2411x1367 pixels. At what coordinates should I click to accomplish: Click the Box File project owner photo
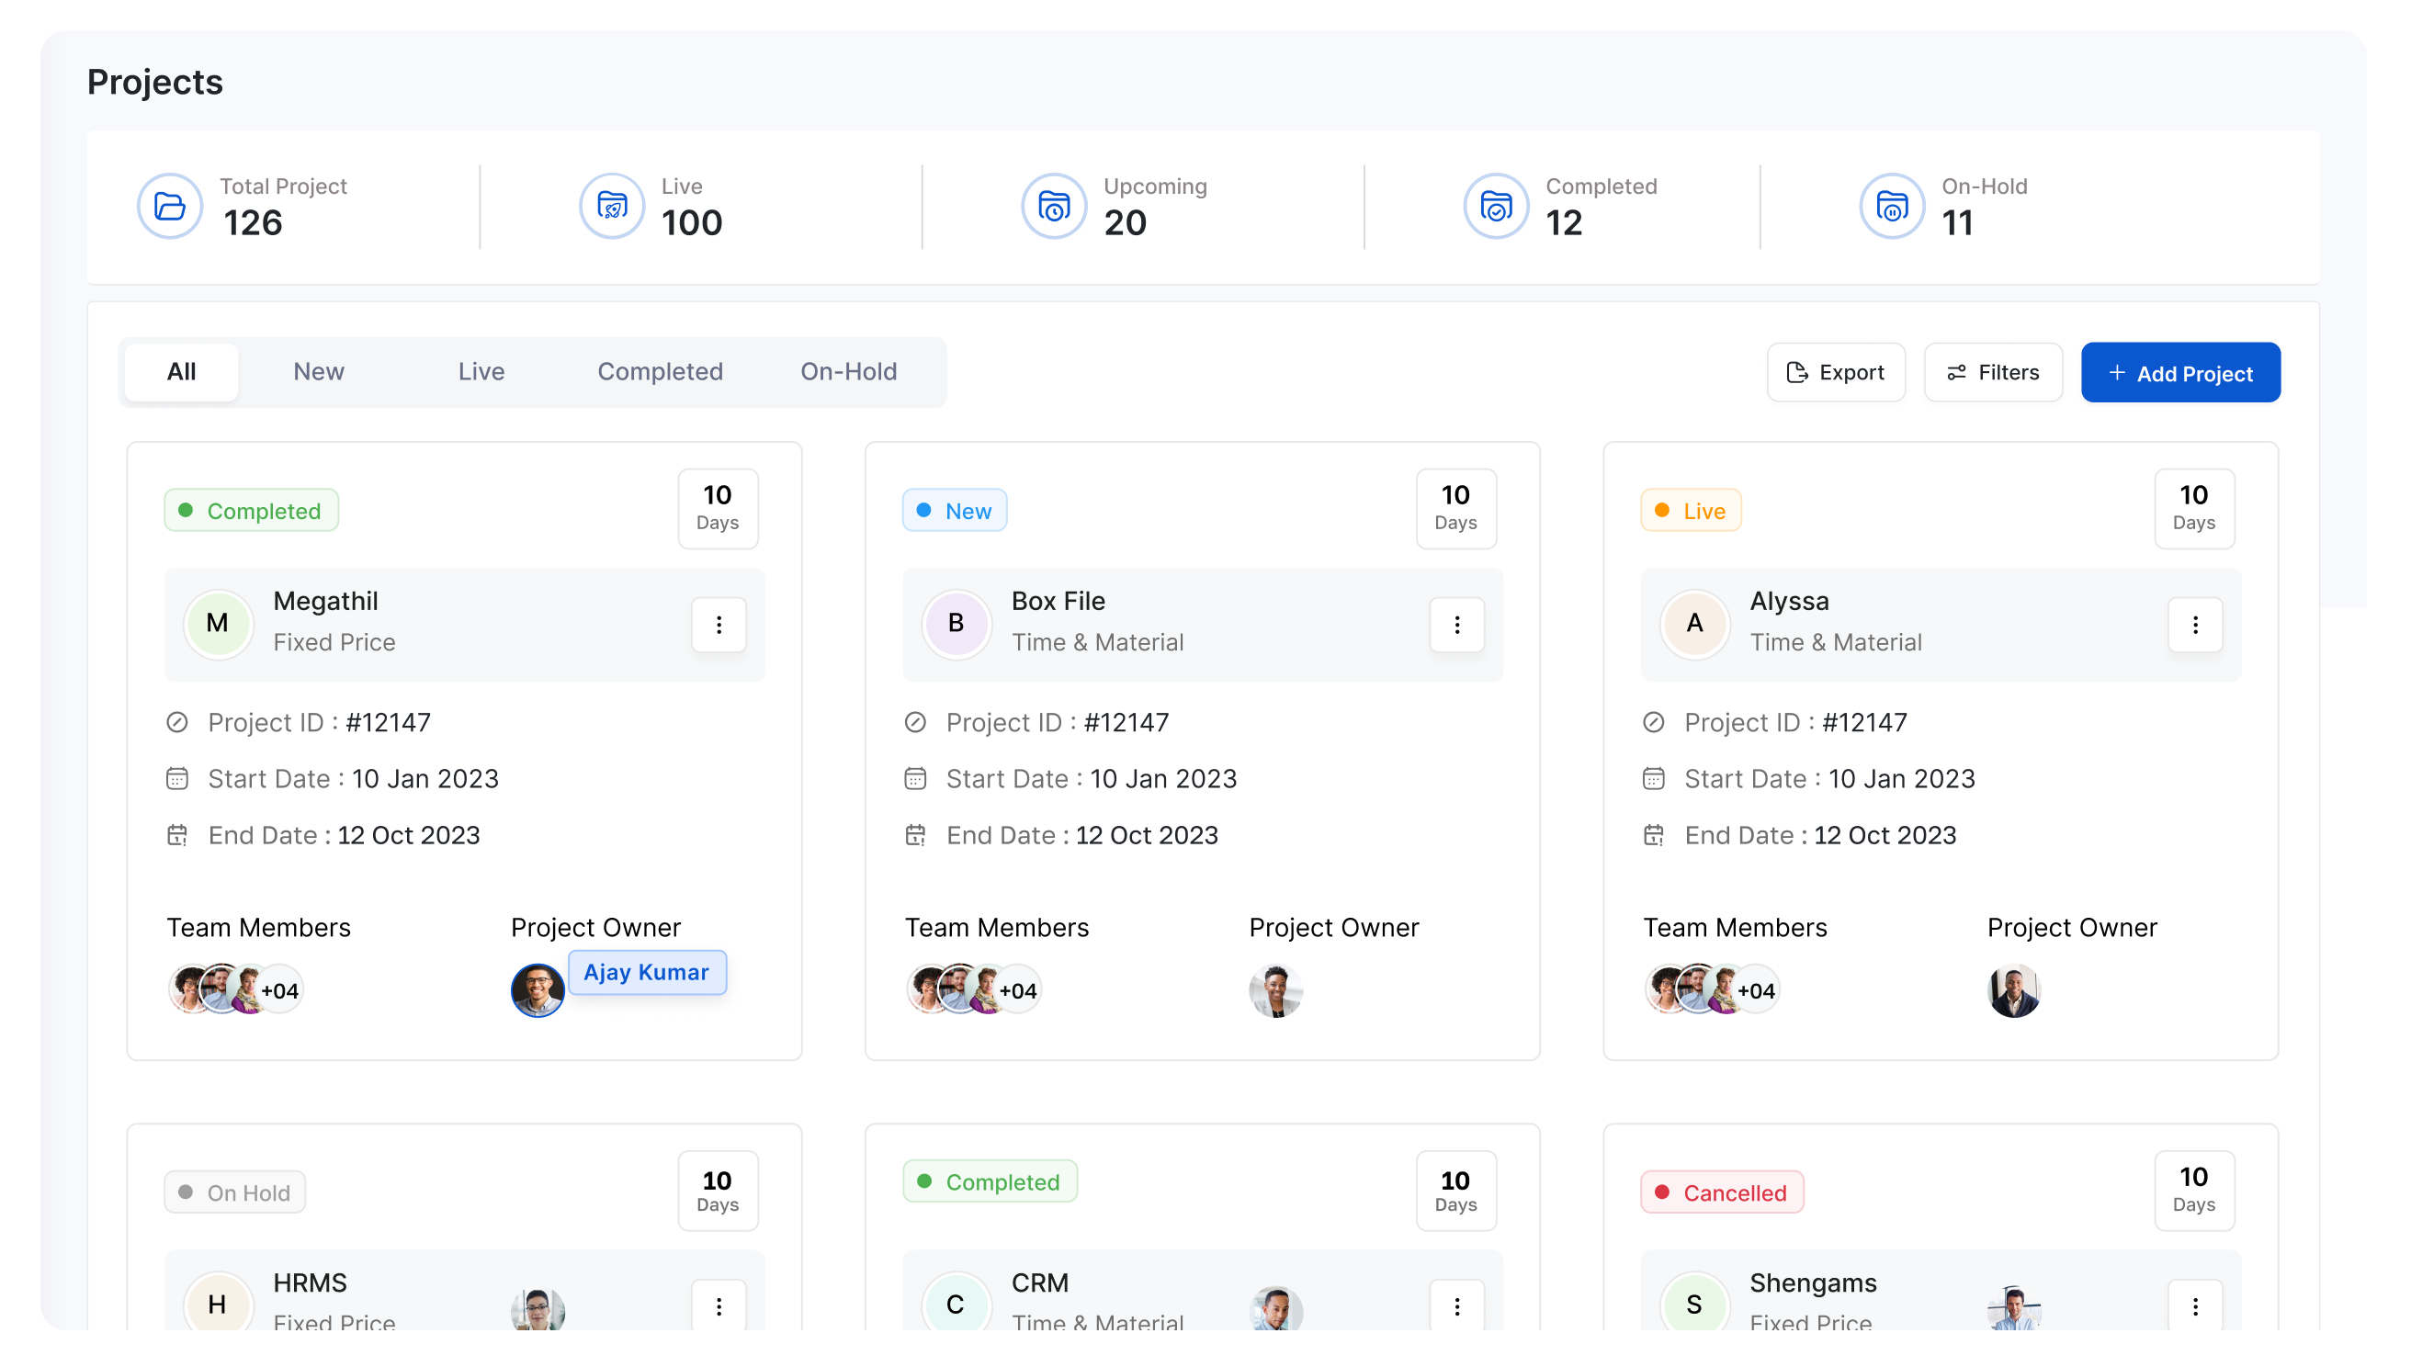coord(1276,990)
